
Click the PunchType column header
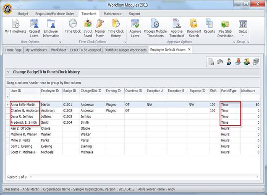click(x=229, y=91)
